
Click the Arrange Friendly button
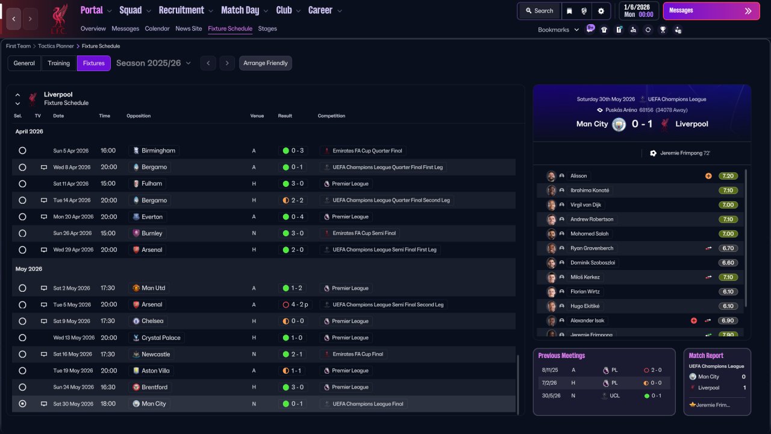(266, 63)
